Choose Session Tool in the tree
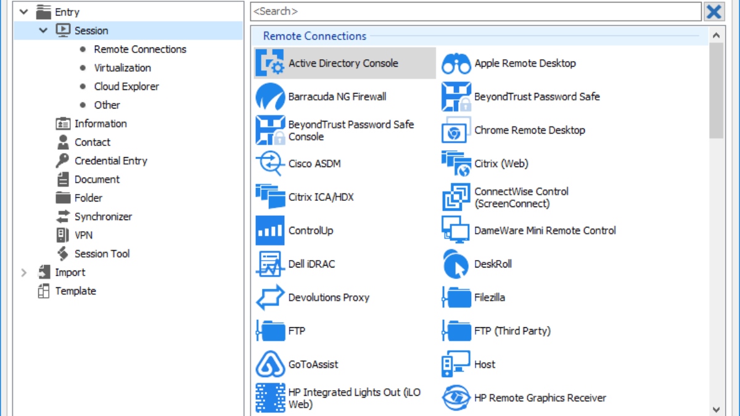740x416 pixels. point(102,253)
